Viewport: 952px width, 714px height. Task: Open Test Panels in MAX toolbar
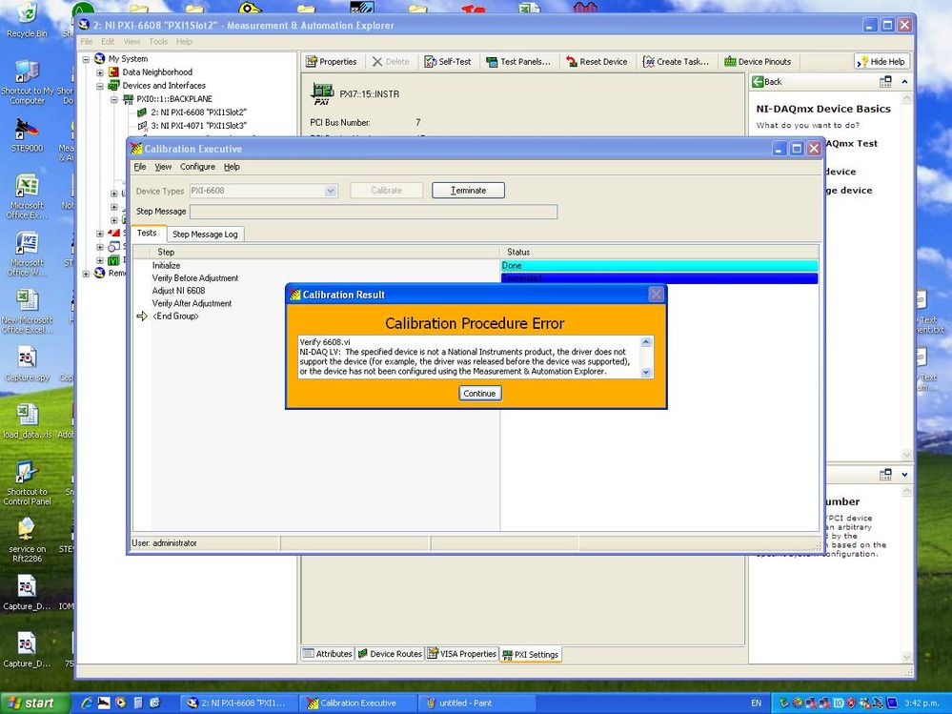[518, 61]
